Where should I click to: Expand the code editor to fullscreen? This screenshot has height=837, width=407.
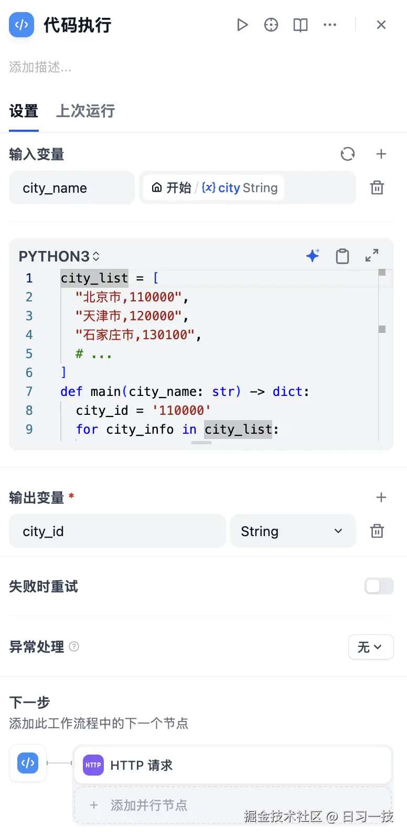click(372, 256)
